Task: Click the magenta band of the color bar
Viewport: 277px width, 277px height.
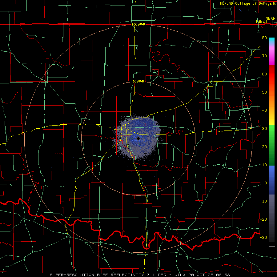Action: 272,56
